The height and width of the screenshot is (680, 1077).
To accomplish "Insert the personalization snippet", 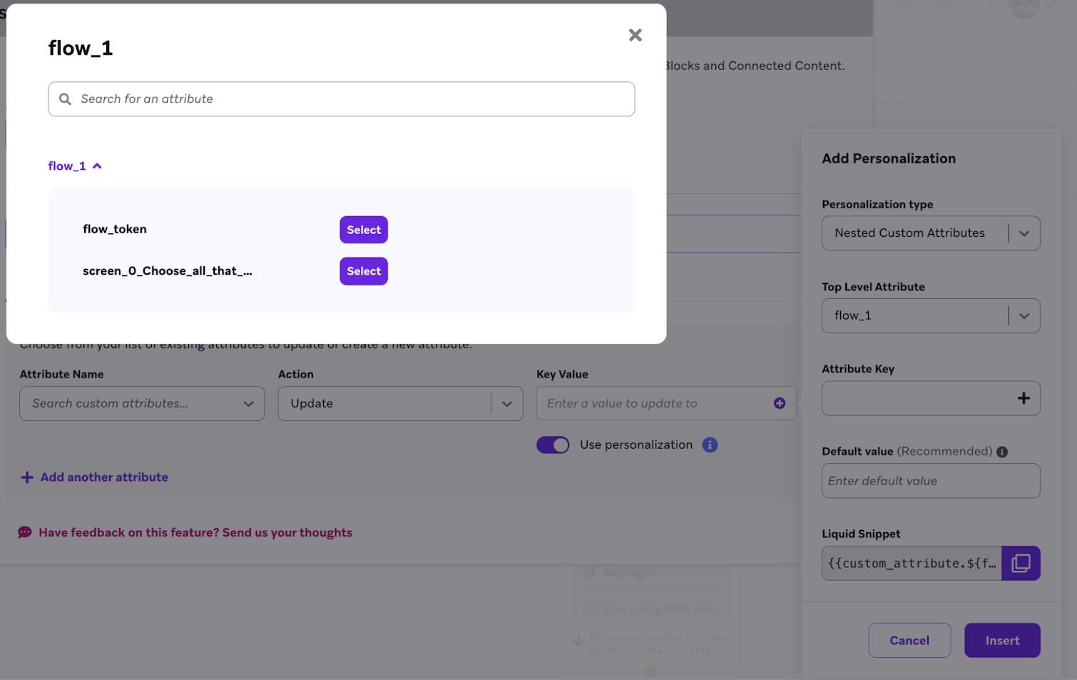I will coord(1001,640).
